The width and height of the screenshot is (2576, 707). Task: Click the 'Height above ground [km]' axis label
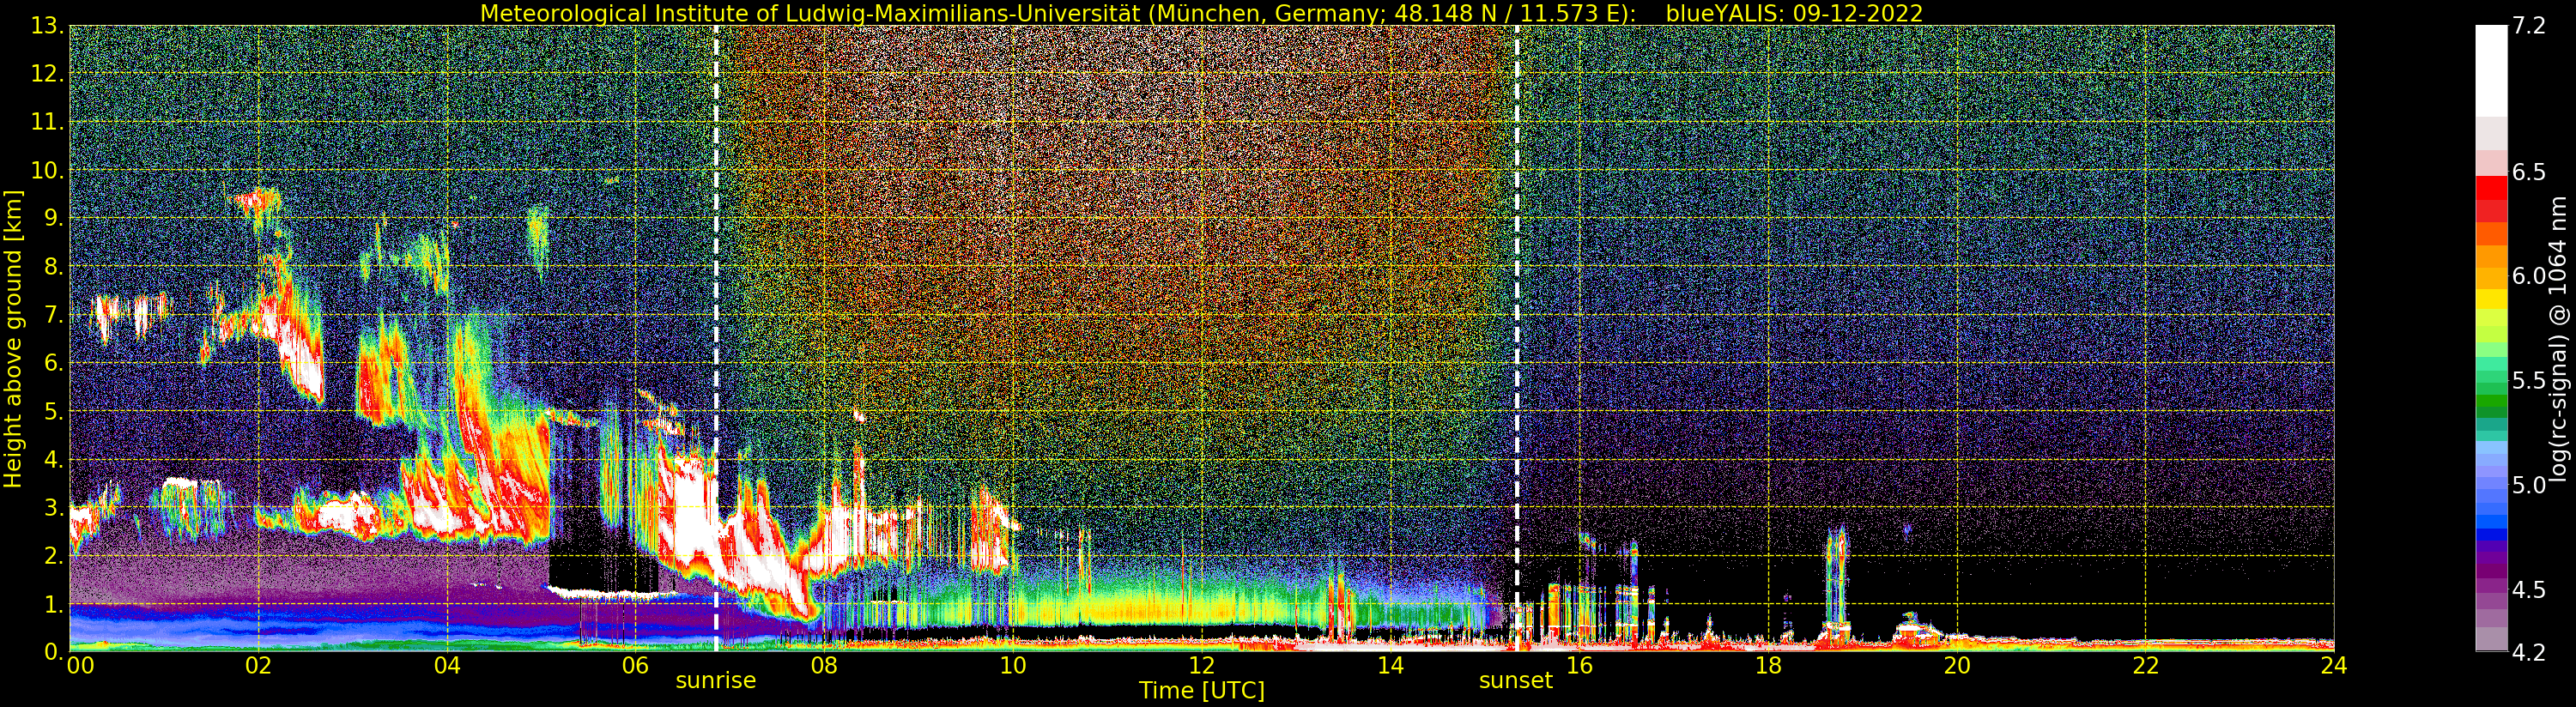coord(13,338)
